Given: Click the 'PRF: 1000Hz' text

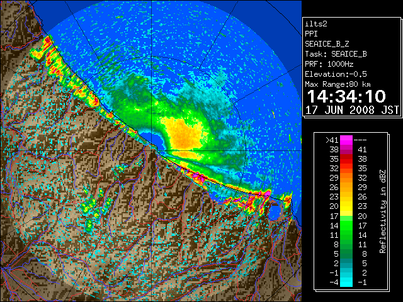Looking at the screenshot, I should coord(329,64).
